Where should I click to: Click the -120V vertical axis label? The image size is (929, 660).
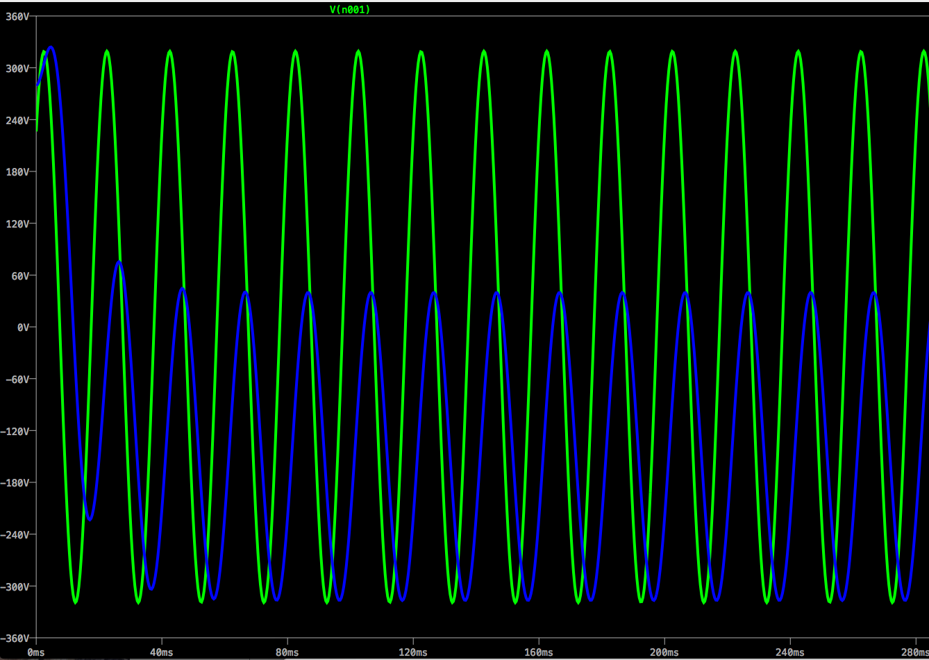[15, 431]
